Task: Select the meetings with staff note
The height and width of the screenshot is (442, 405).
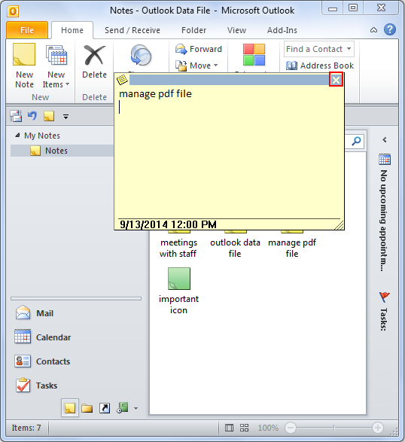Action: click(x=178, y=248)
